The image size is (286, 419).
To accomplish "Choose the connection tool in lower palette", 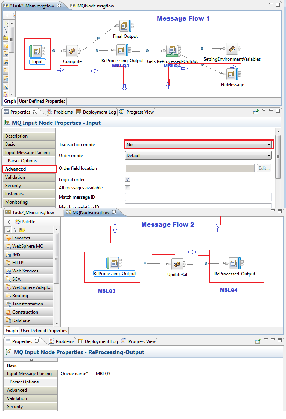I will [x=15, y=230].
